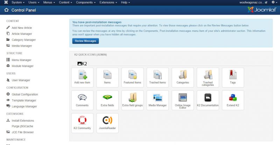Click the Install Extensions download icon
This screenshot has height=145, width=280.
(8, 120)
